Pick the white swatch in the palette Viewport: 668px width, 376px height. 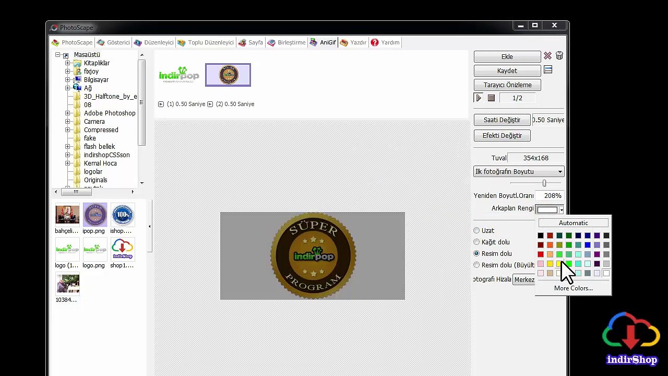click(606, 273)
